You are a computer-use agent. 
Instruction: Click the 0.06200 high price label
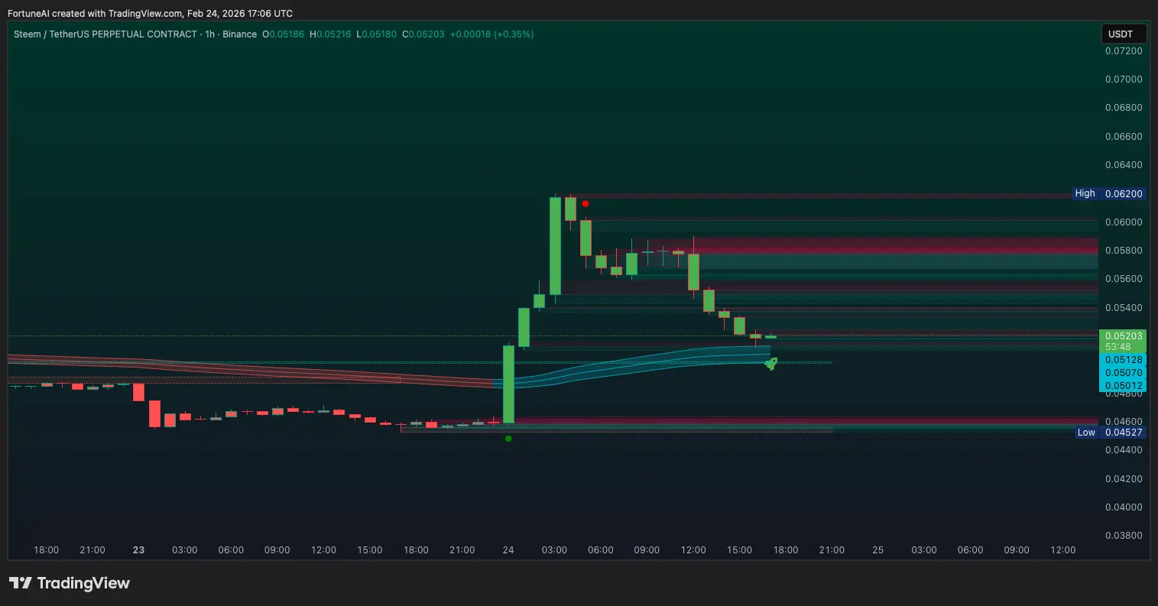point(1124,194)
